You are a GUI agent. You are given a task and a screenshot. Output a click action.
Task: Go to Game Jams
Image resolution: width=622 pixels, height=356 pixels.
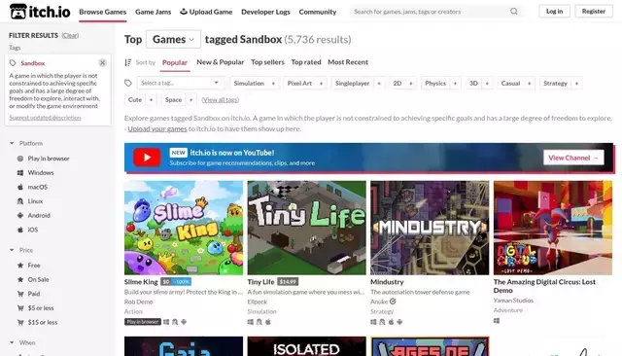(x=154, y=12)
